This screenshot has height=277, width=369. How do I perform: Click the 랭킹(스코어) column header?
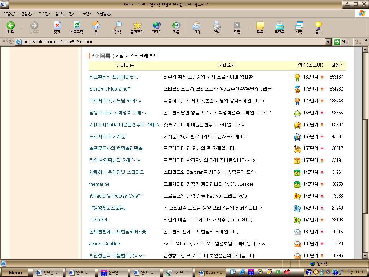point(311,65)
